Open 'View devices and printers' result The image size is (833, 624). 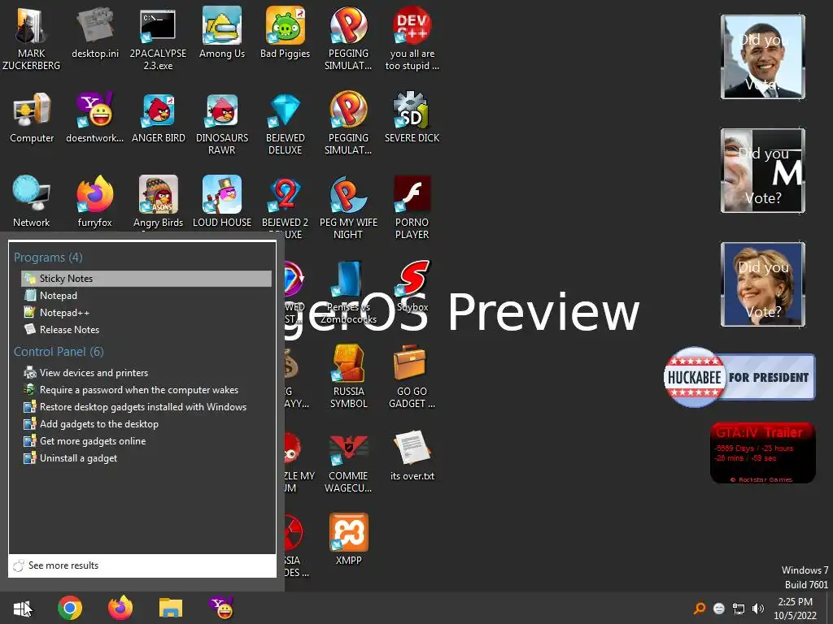click(x=146, y=372)
